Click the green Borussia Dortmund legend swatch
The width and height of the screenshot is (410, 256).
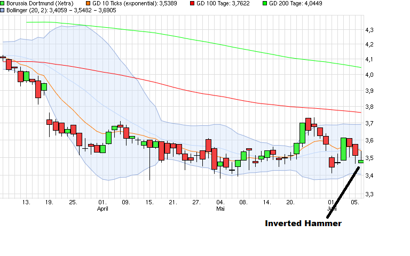coord(2,3)
